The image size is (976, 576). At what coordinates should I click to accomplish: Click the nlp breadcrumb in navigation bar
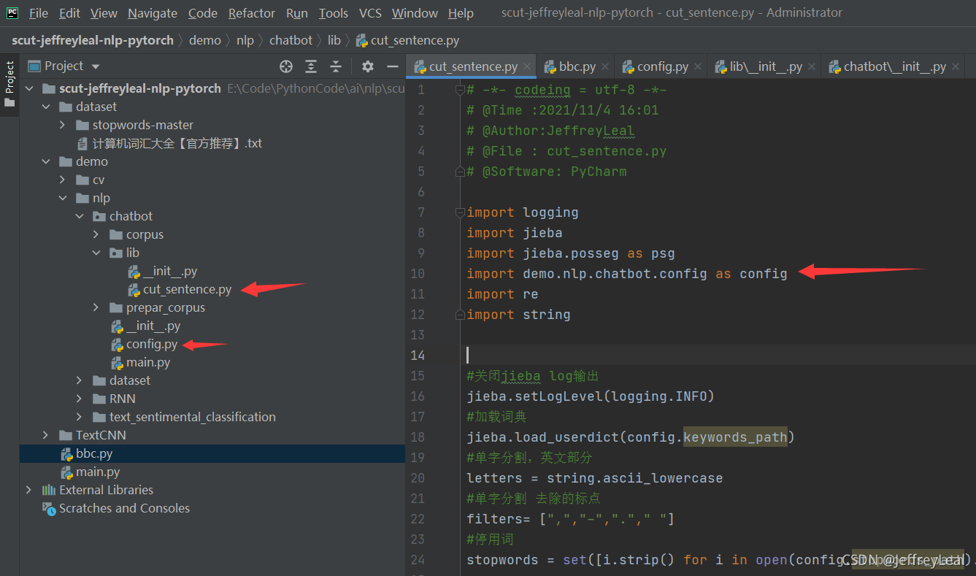(x=245, y=40)
